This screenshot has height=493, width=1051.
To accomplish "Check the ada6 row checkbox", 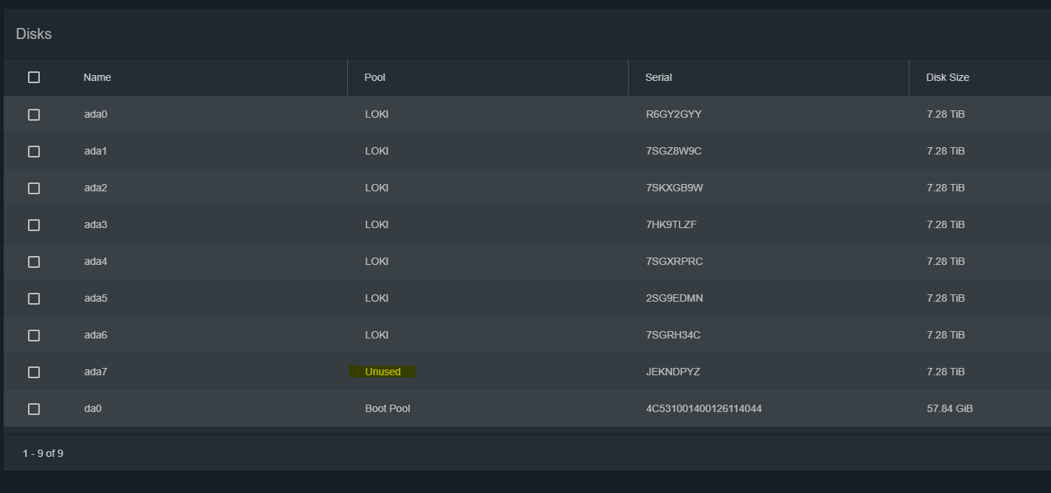I will click(x=34, y=336).
